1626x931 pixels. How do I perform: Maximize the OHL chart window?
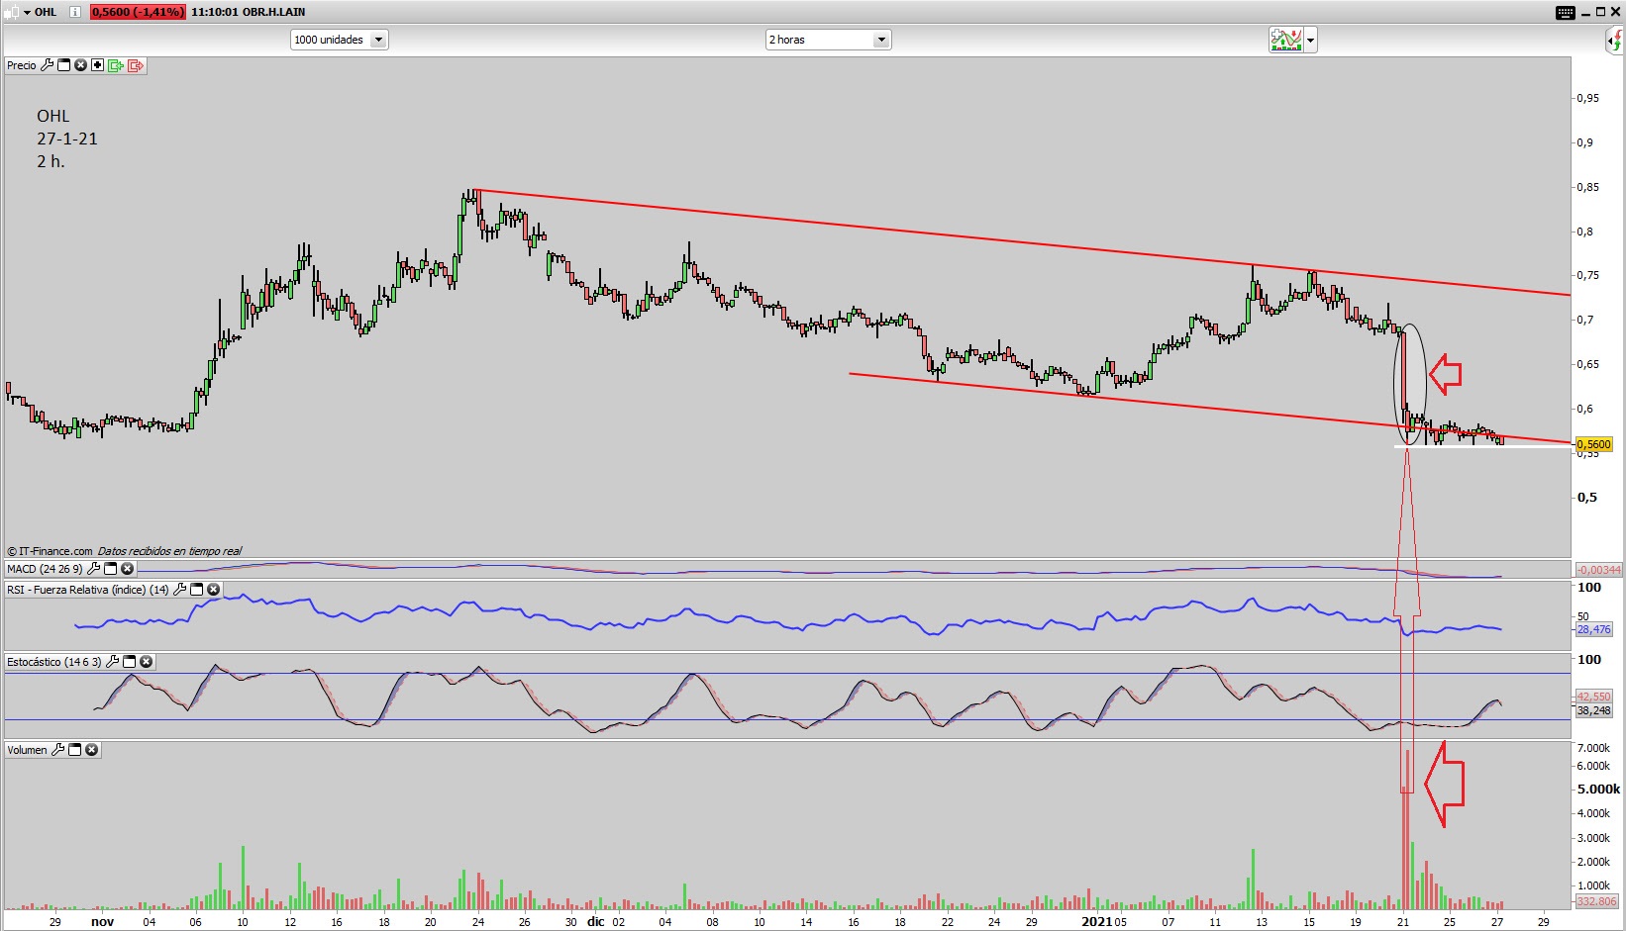pyautogui.click(x=1600, y=12)
